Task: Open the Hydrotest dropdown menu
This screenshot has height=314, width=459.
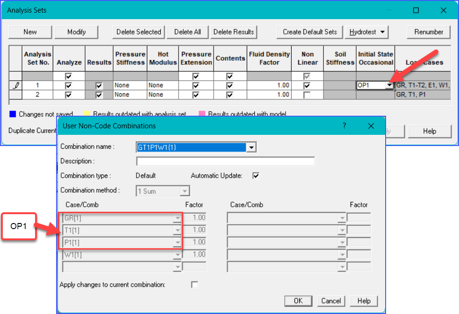Action: click(x=367, y=32)
